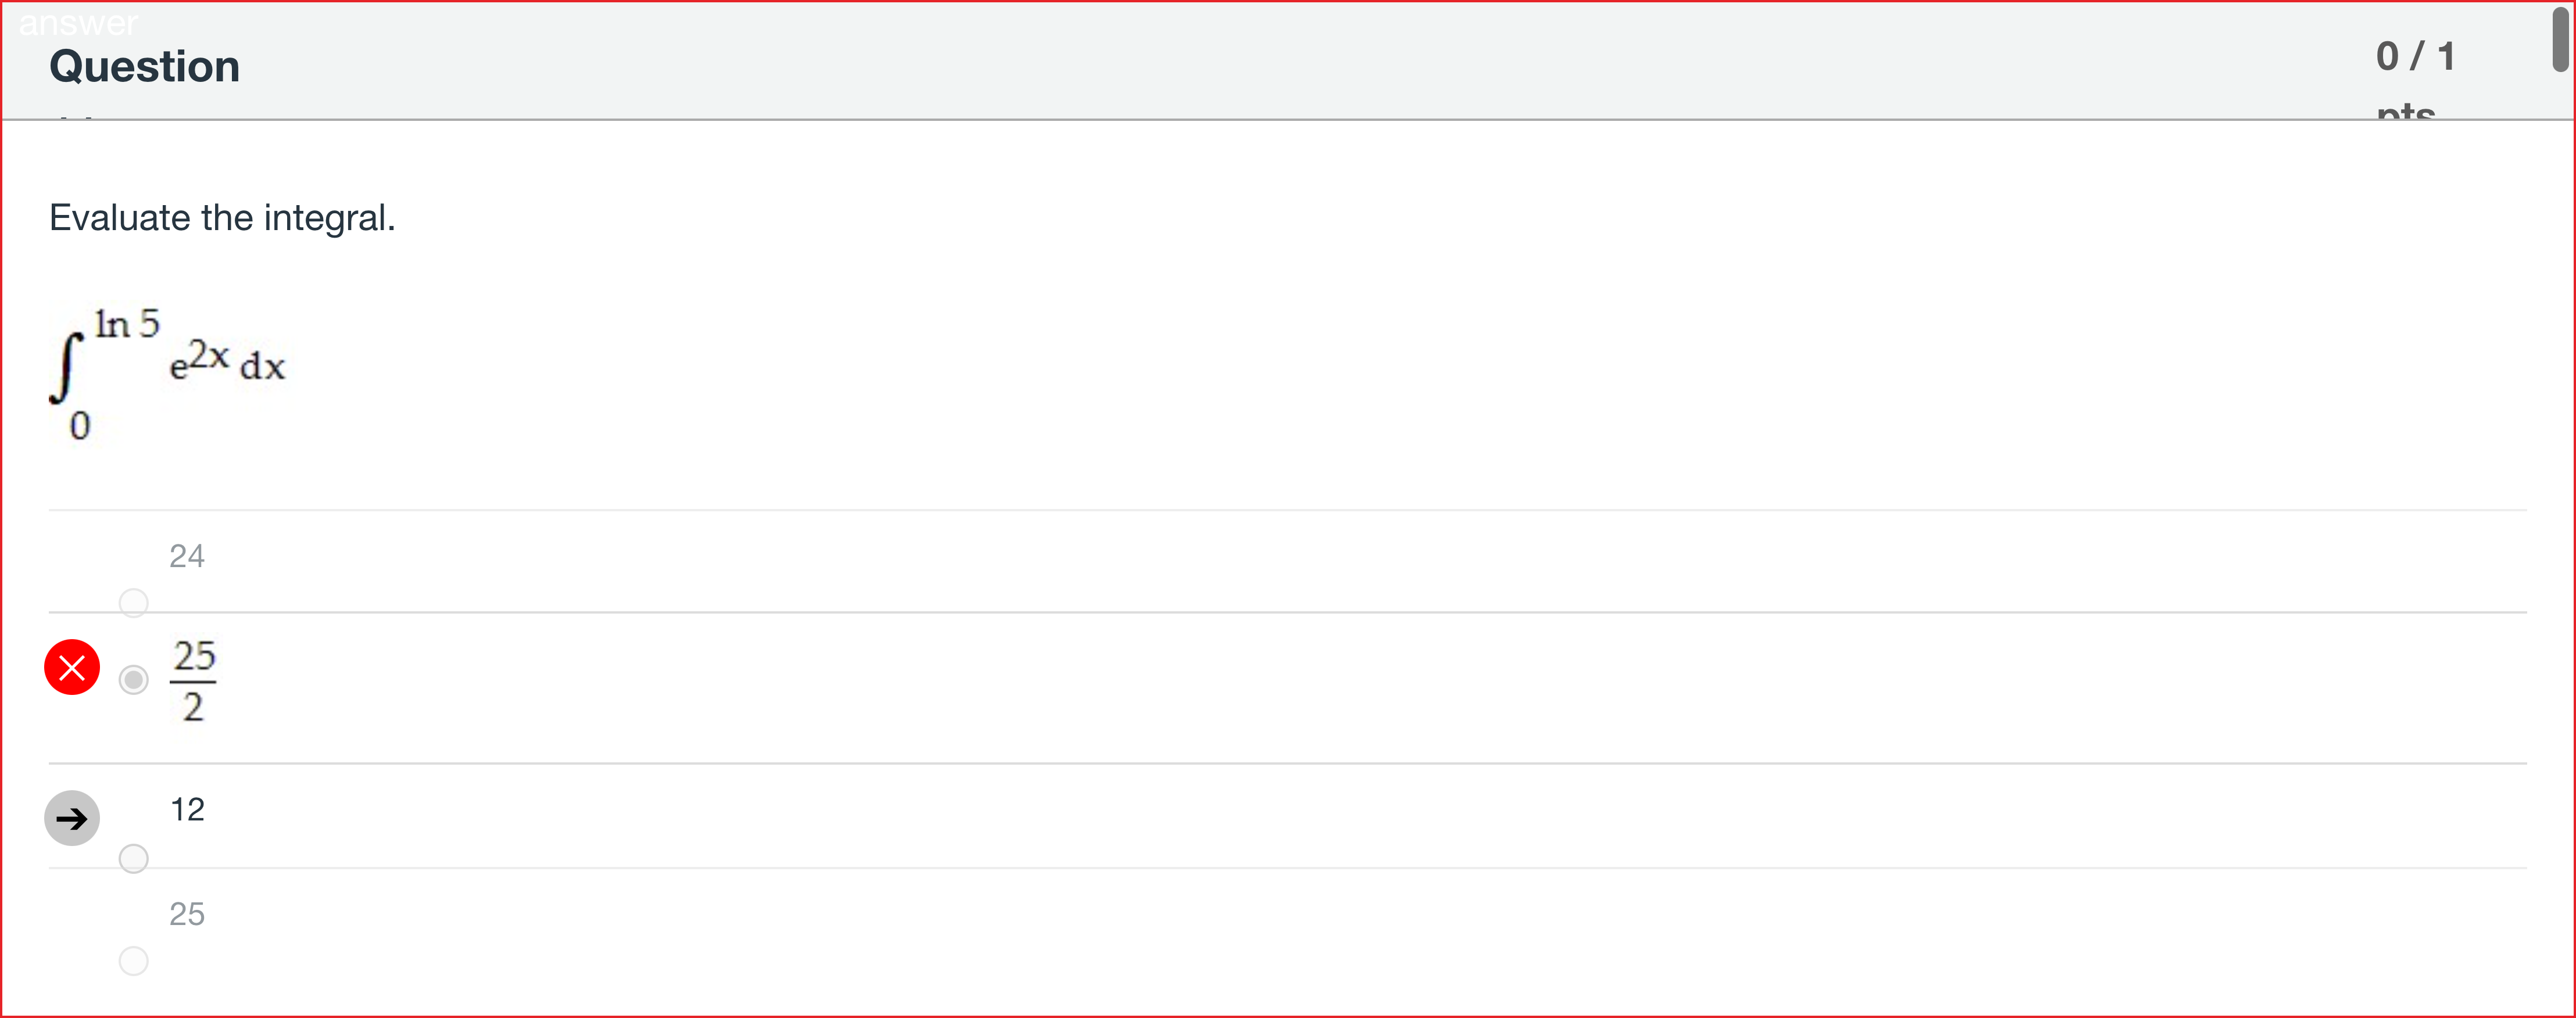Pick the radio button below answer 25
This screenshot has width=2576, height=1018.
pyautogui.click(x=133, y=961)
